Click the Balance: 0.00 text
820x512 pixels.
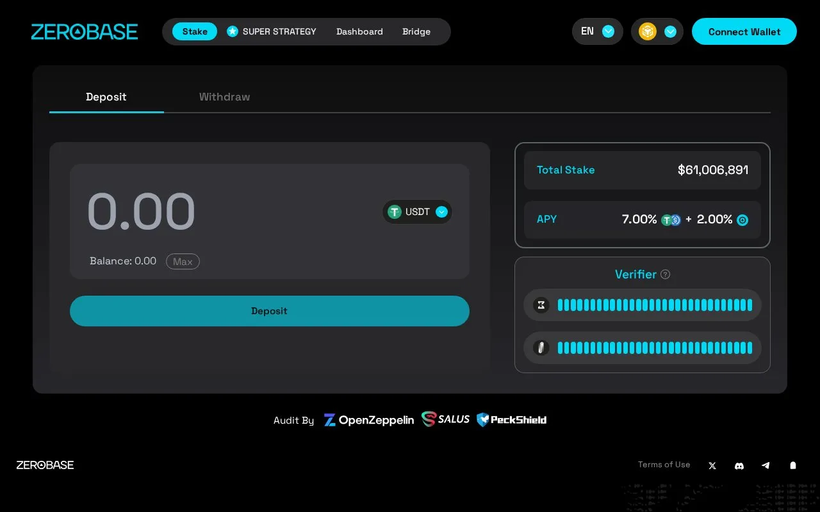[x=123, y=261]
